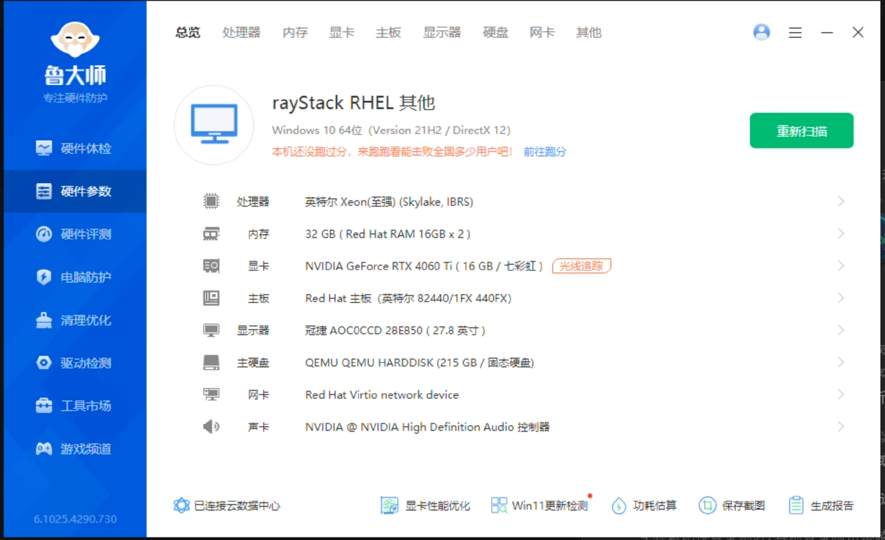Switch to the top 网卡 tab
The image size is (885, 540).
point(542,32)
